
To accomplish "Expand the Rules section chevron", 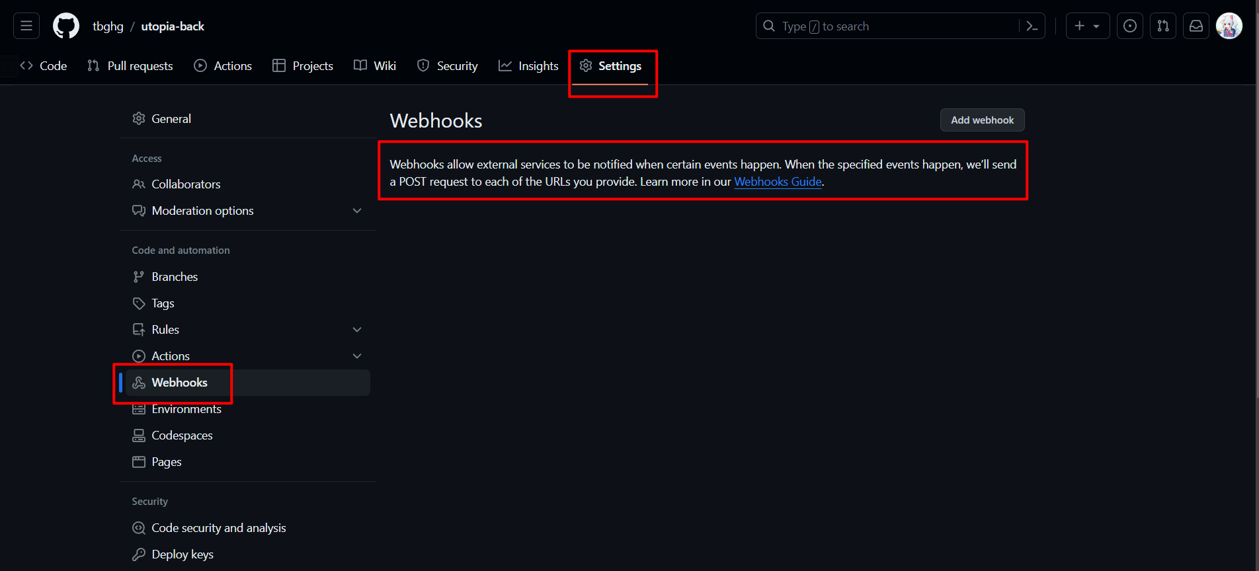I will click(x=357, y=330).
